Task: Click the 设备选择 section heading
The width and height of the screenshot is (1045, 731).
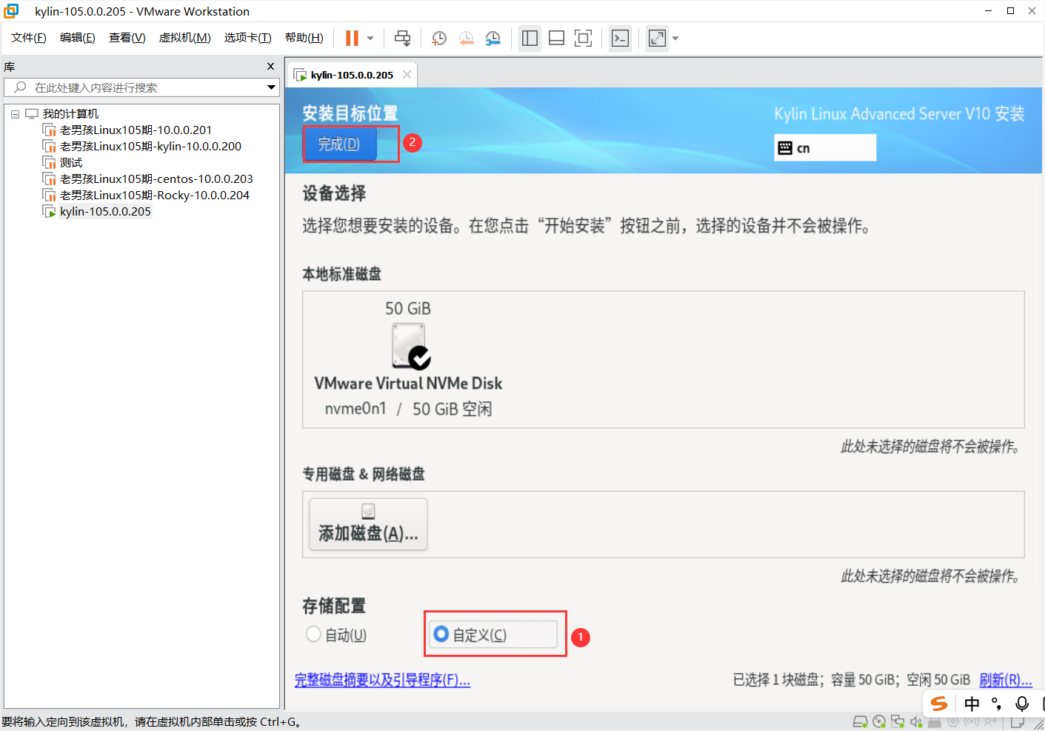Action: point(334,193)
